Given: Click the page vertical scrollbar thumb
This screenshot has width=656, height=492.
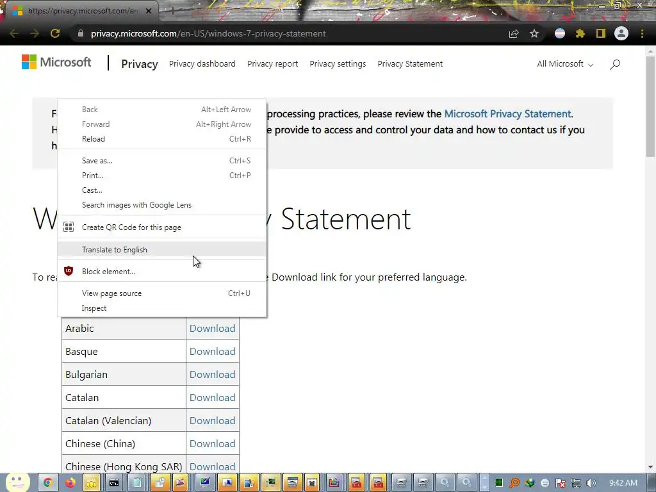Looking at the screenshot, I should point(651,107).
